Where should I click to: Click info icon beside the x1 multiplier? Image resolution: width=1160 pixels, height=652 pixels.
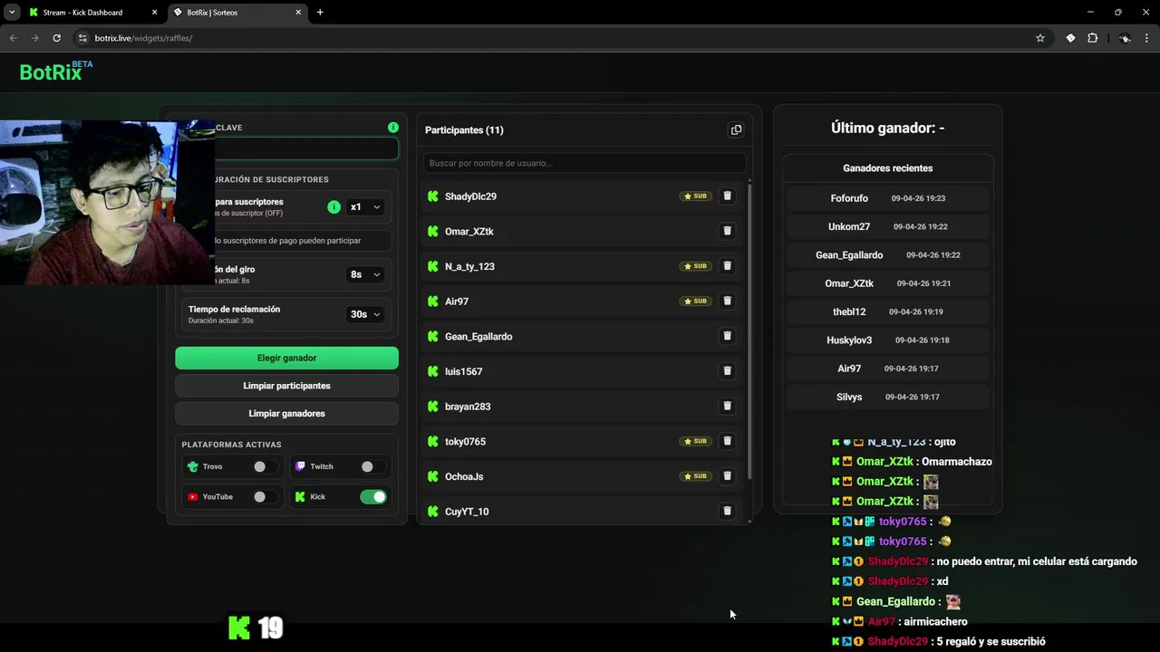(x=333, y=206)
